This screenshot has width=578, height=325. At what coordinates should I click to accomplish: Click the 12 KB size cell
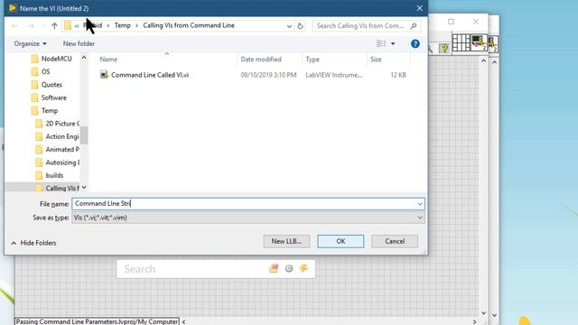(398, 75)
